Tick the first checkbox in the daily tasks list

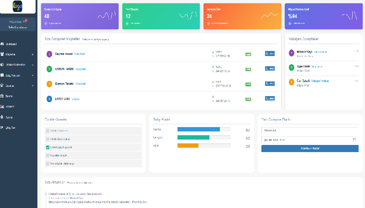click(48, 131)
